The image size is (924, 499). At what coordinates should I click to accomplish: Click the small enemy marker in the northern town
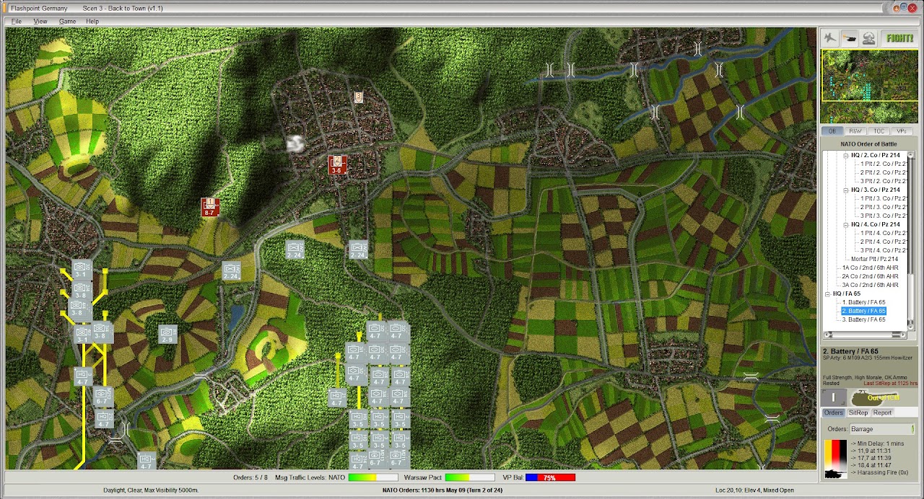coord(358,96)
